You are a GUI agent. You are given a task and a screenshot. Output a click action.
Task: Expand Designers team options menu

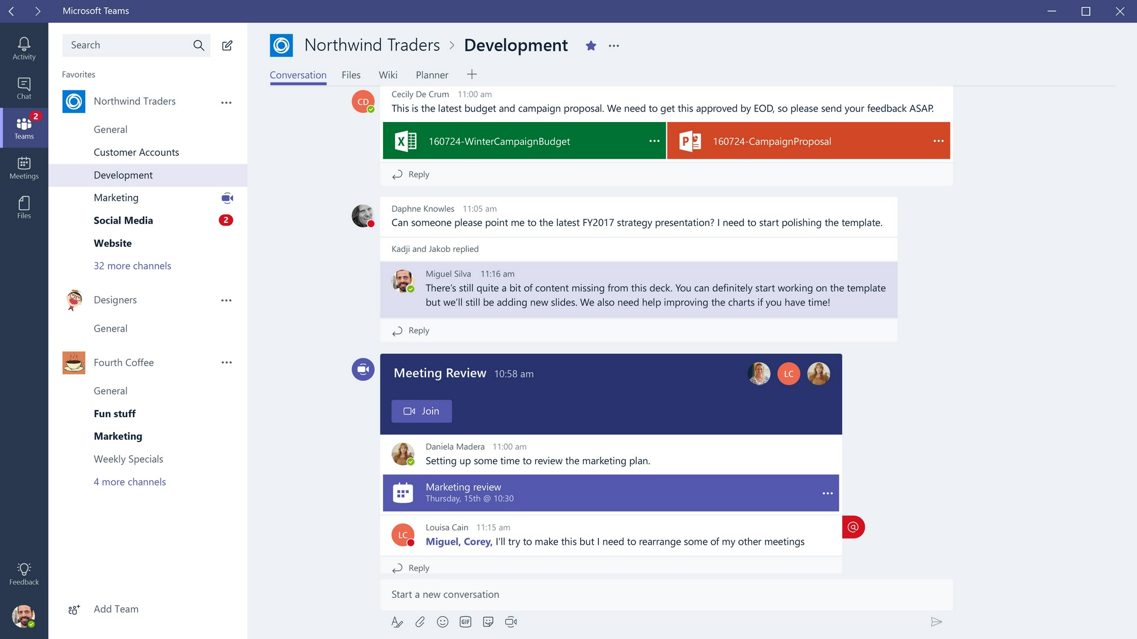pyautogui.click(x=227, y=299)
